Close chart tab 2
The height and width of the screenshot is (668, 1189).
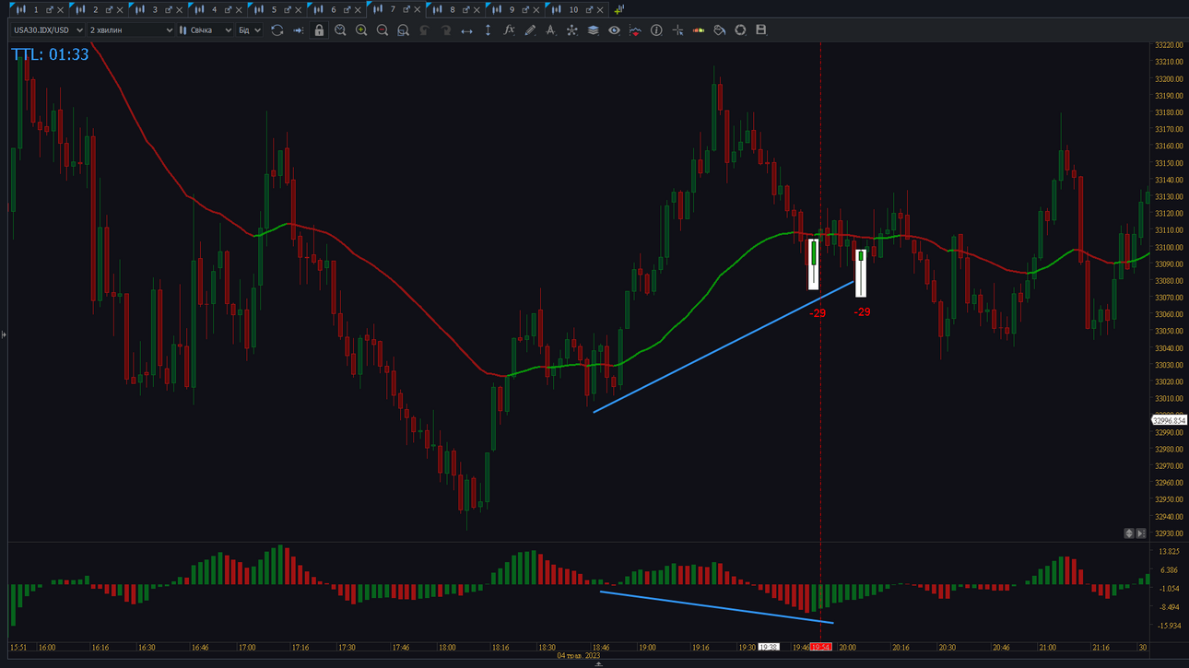pos(120,10)
